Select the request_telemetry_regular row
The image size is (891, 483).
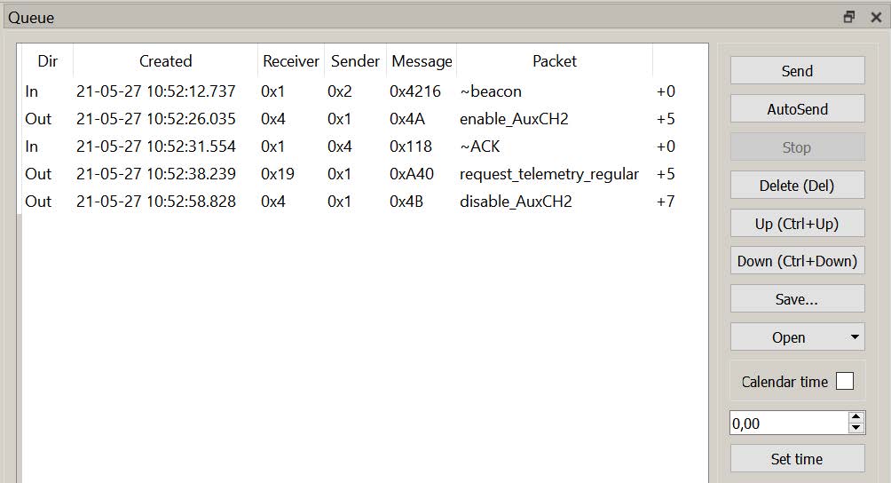point(548,174)
